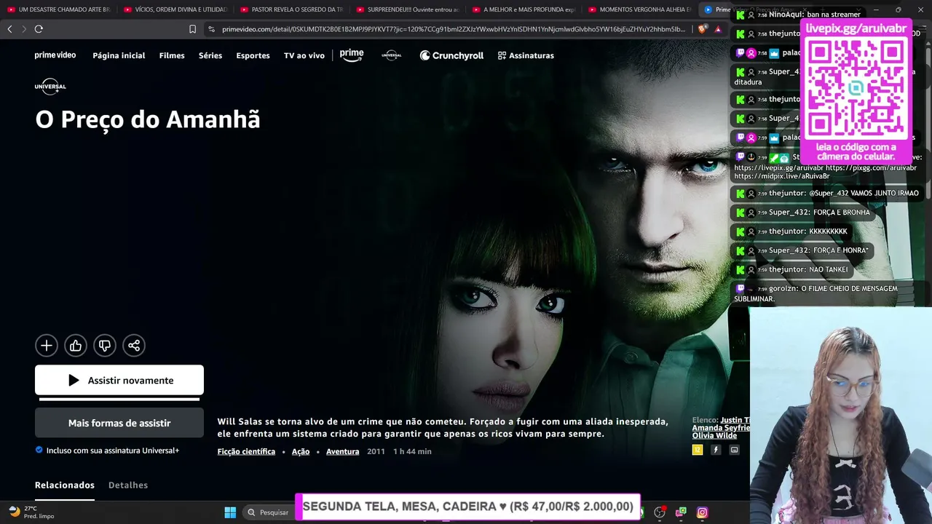The height and width of the screenshot is (524, 932).
Task: Click the release year 2011
Action: 376,451
